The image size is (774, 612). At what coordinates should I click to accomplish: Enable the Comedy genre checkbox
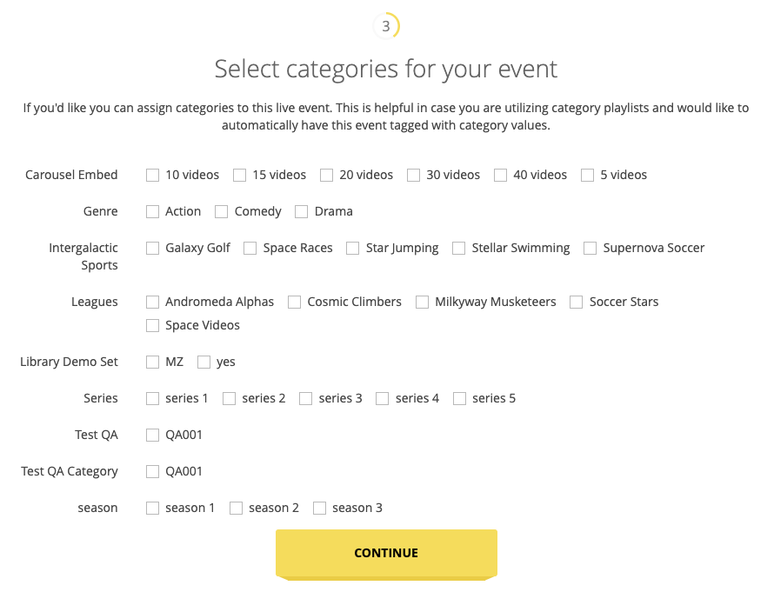coord(222,211)
